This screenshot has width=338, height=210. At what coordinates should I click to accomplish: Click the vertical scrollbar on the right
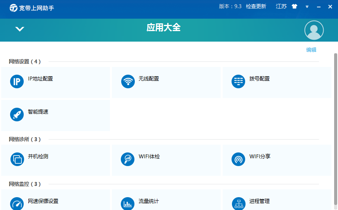tap(335, 129)
